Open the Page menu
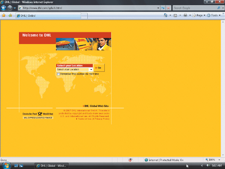 [x=199, y=15]
